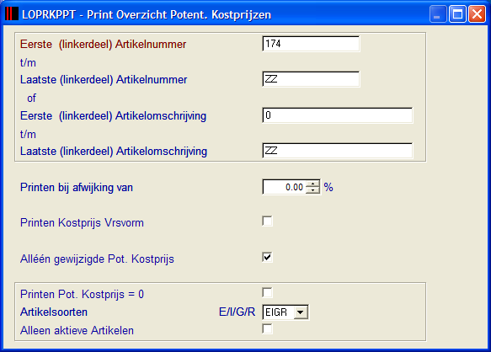Click the Printen bij afwijking van label

(x=77, y=187)
